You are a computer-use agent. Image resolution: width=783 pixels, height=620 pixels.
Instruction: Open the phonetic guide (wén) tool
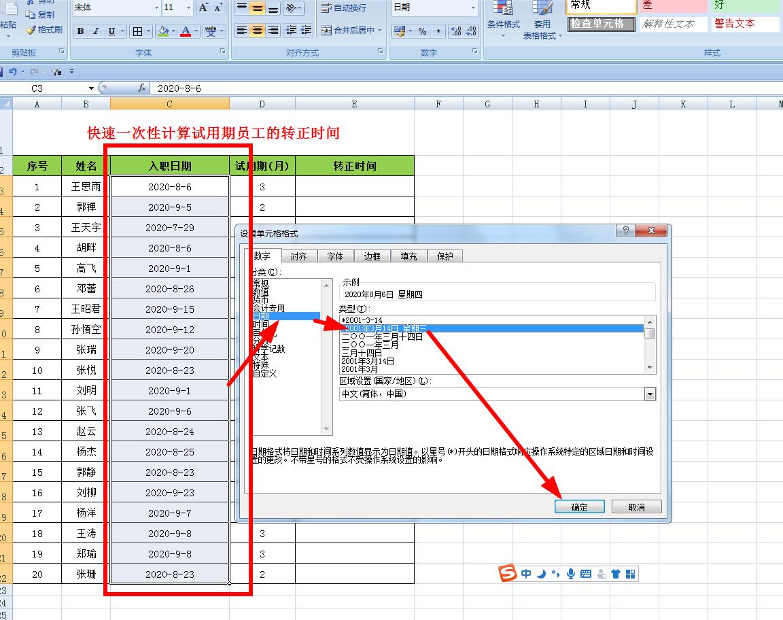coord(211,31)
